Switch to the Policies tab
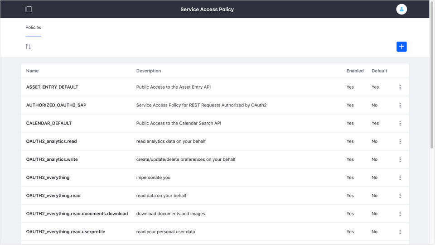 (x=33, y=28)
